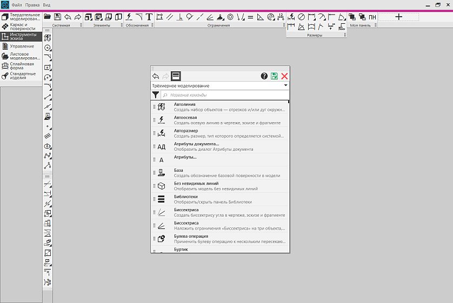Switch to Управление tool set

pos(21,46)
